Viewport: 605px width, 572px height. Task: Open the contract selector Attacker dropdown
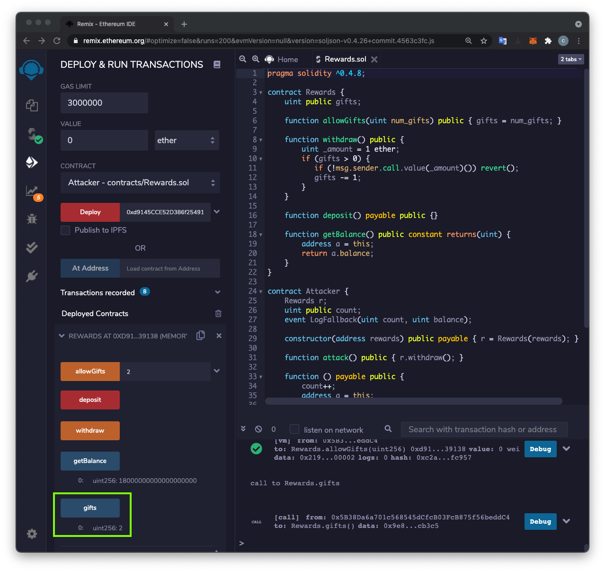[140, 183]
